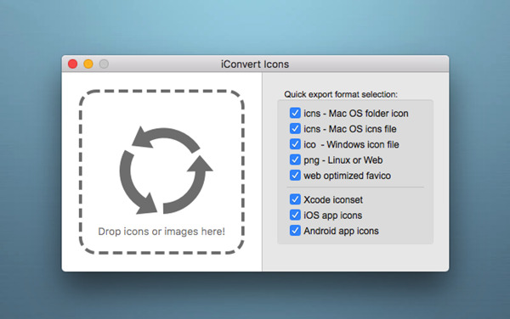Viewport: 510px width, 319px height.
Task: Click the Drop icons or images here text
Action: [161, 232]
